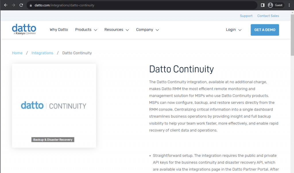The image size is (294, 173).
Task: Click the browser back arrow
Action: pos(6,5)
